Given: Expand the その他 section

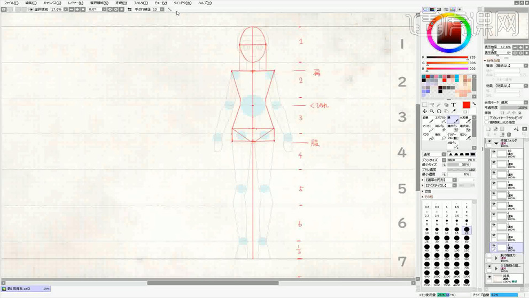Looking at the screenshot, I should 423,197.
